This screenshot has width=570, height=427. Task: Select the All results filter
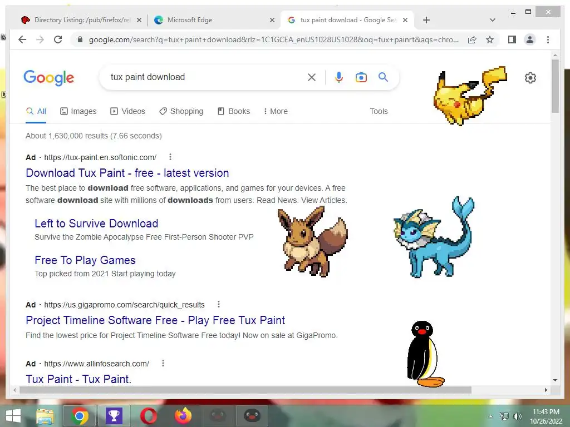pyautogui.click(x=36, y=111)
